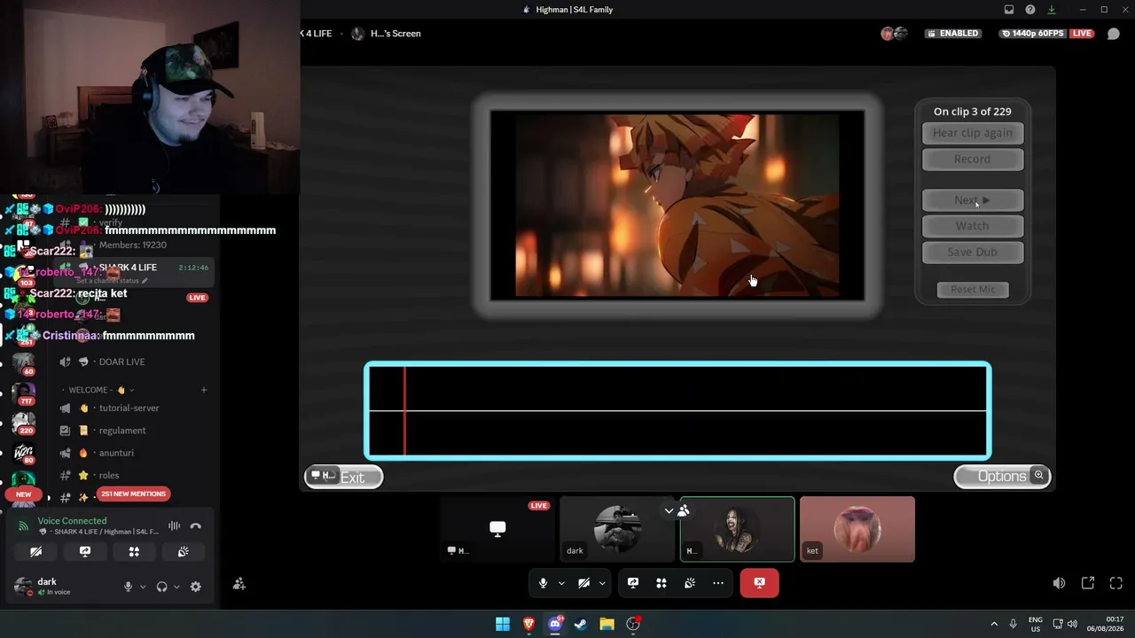1135x638 pixels.
Task: Open Steam from the taskbar
Action: (x=581, y=624)
